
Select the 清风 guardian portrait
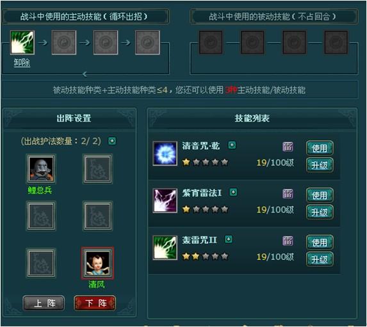pos(97,263)
